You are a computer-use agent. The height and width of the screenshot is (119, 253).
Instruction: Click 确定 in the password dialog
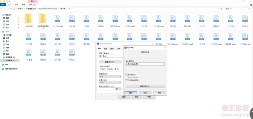[x=131, y=93]
